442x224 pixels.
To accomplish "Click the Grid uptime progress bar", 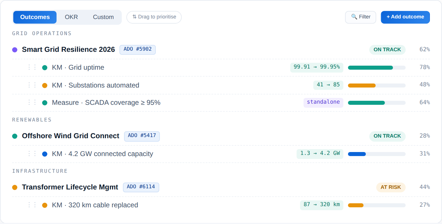I will click(x=377, y=68).
